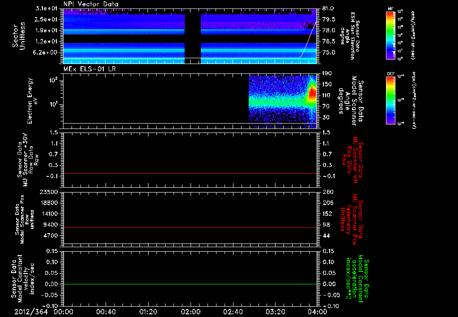This screenshot has height=317, width=458.
Task: Click the '00:40' time tick label
Action: click(106, 312)
